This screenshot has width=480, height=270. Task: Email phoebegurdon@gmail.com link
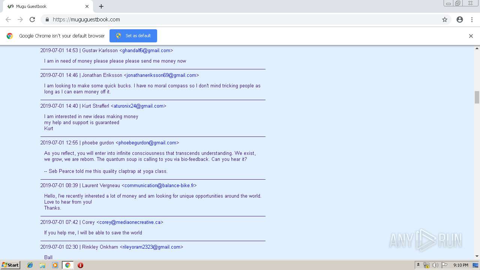click(x=147, y=142)
